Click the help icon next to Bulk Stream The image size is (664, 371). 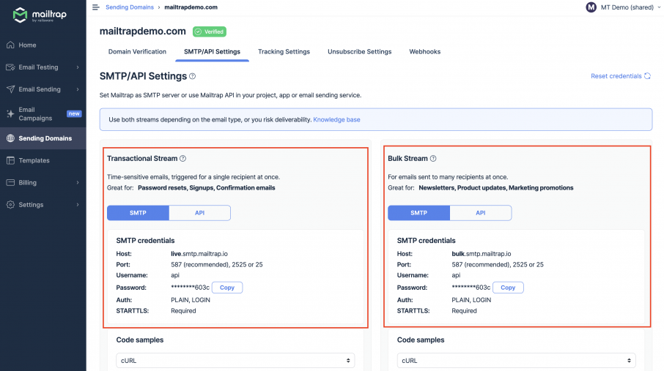[x=434, y=158]
